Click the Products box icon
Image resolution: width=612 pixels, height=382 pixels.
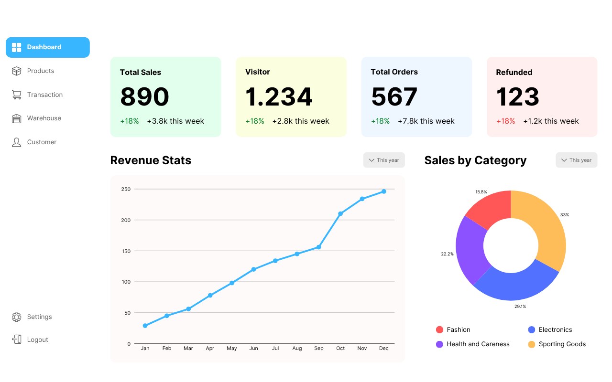(x=17, y=71)
